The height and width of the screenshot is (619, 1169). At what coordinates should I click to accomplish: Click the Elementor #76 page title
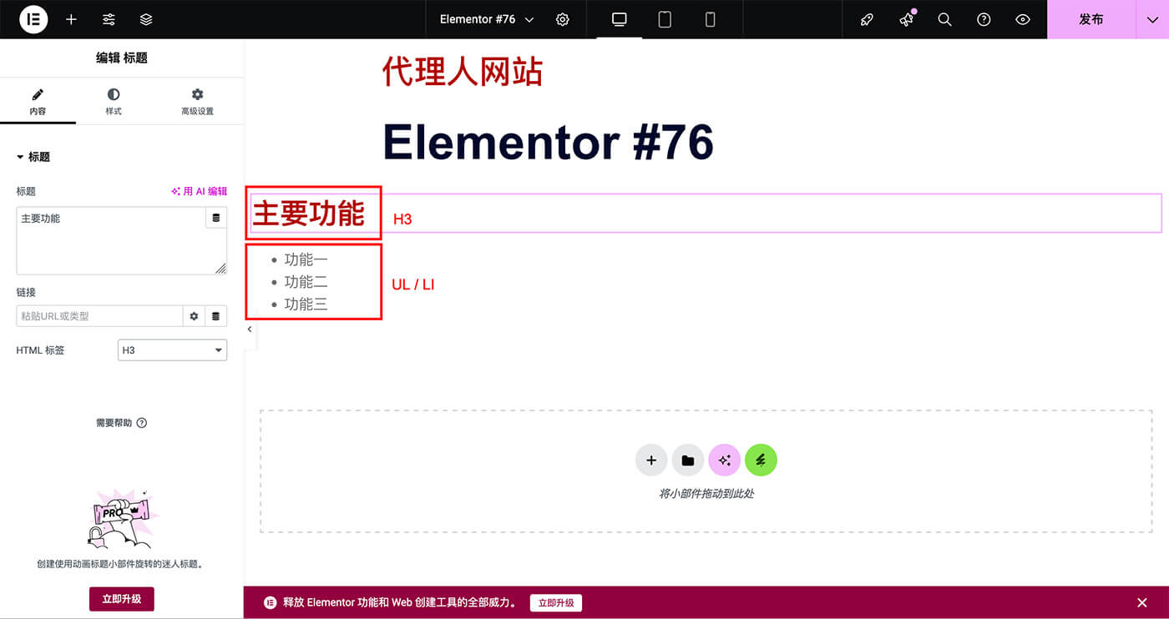pos(548,142)
